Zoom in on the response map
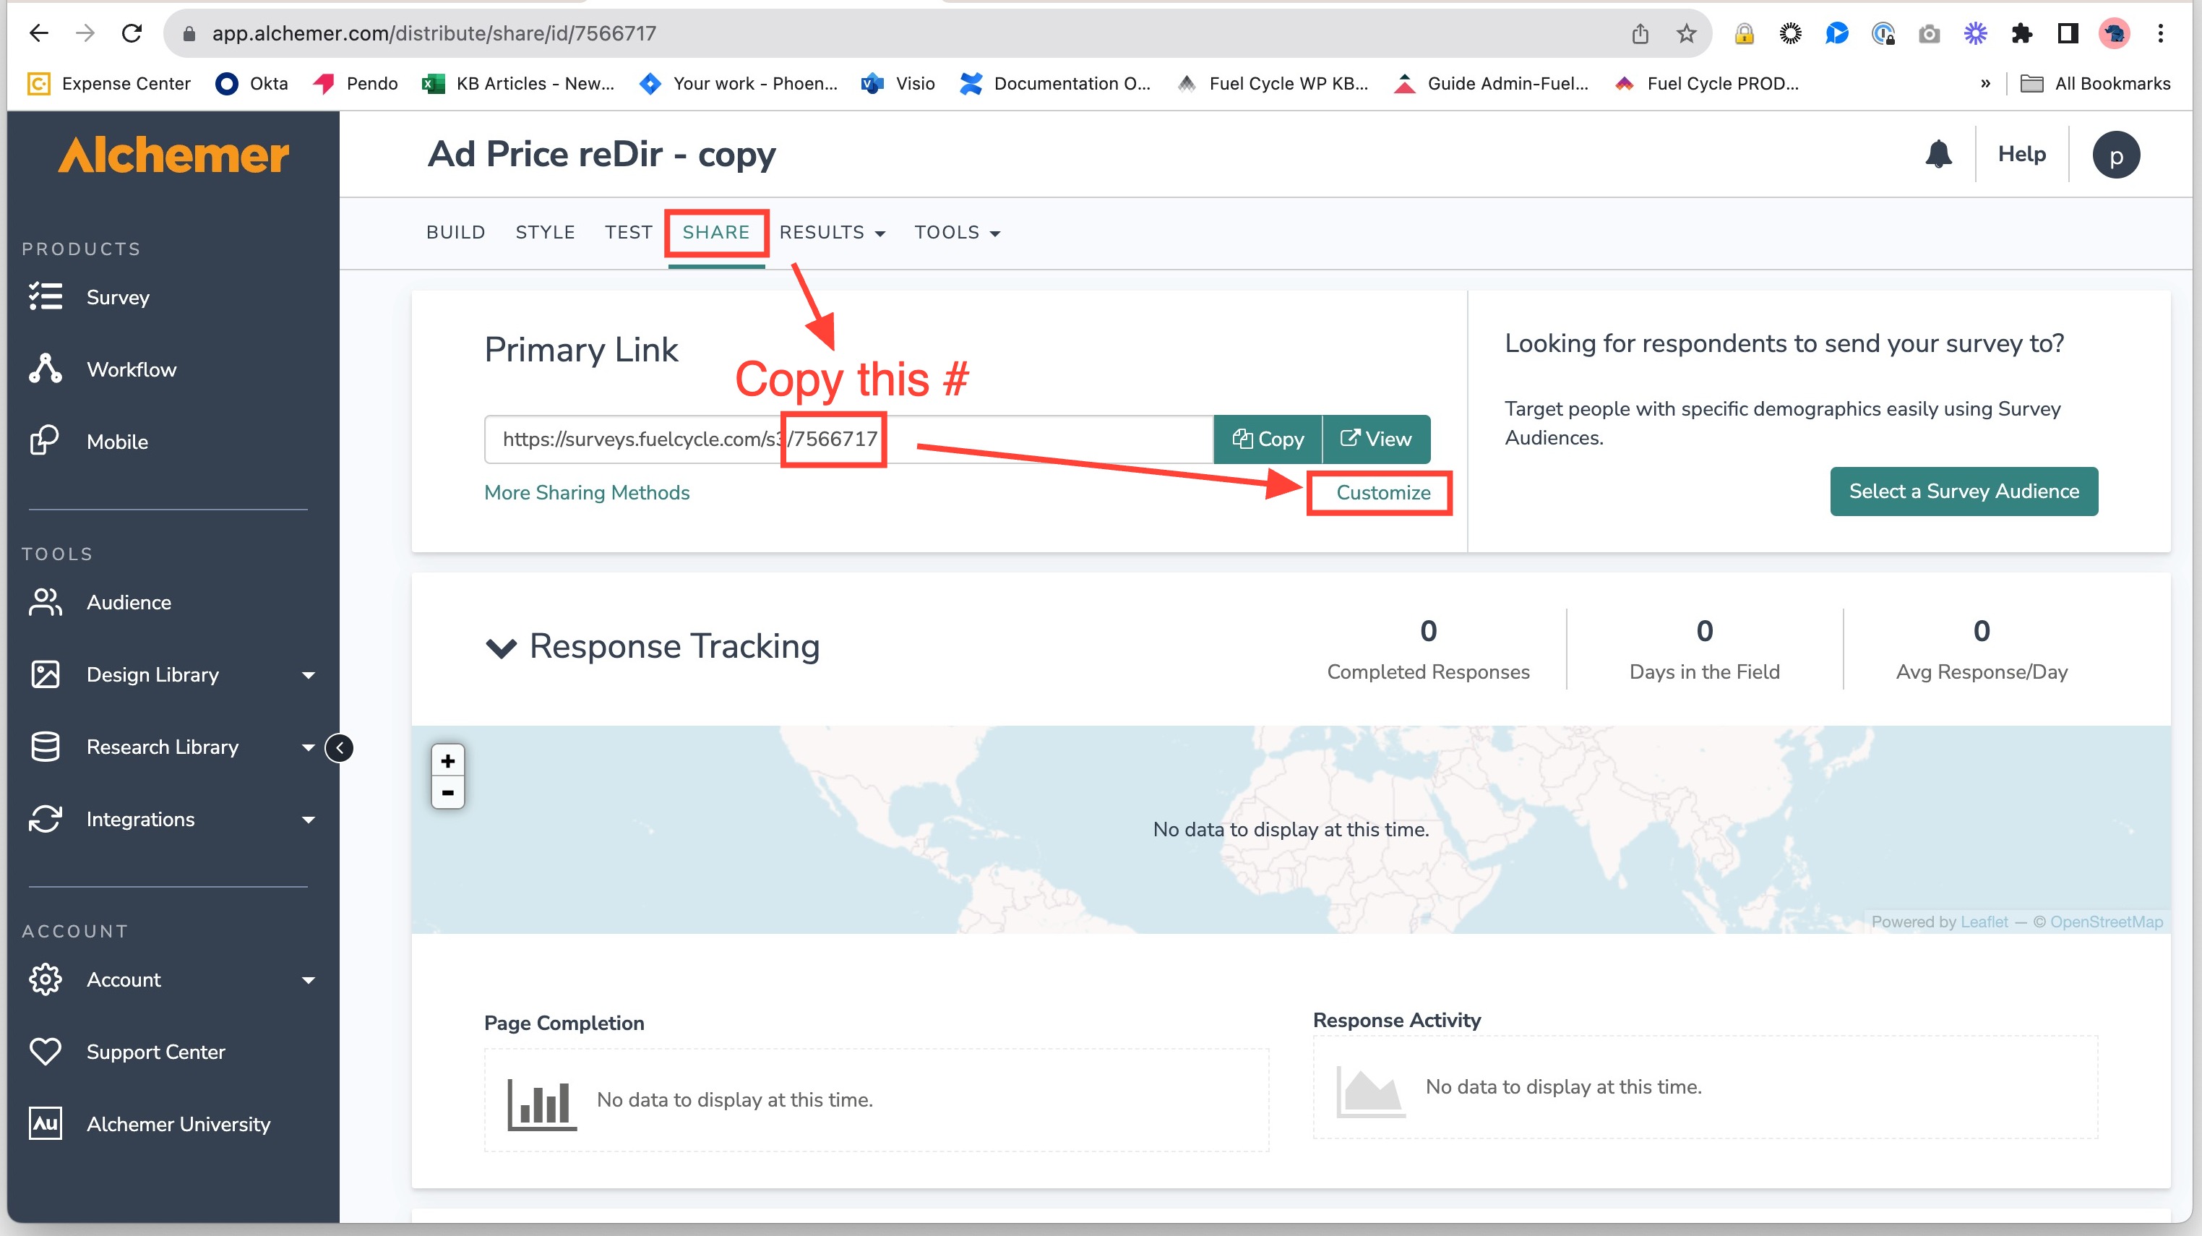Screen dimensions: 2202x1236 tap(447, 760)
